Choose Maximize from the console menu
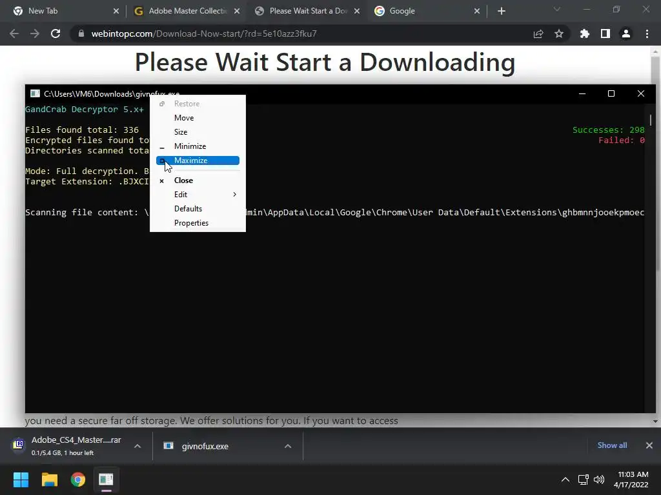This screenshot has width=661, height=495. click(x=198, y=160)
